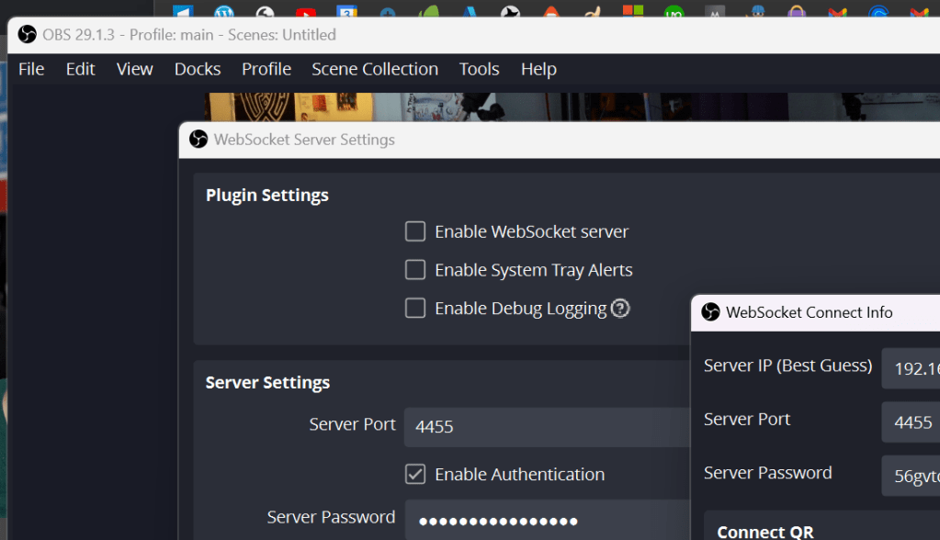Click 'Server IP (Best Guess)' label
The image size is (940, 540).
[x=787, y=366]
